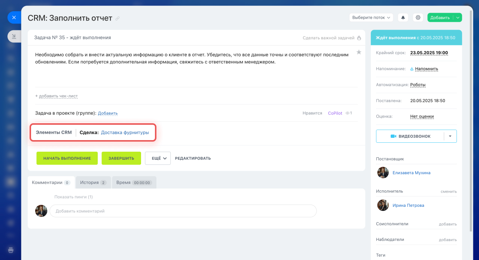Open Ирина Петрова profile link
This screenshot has width=479, height=260.
pos(408,205)
